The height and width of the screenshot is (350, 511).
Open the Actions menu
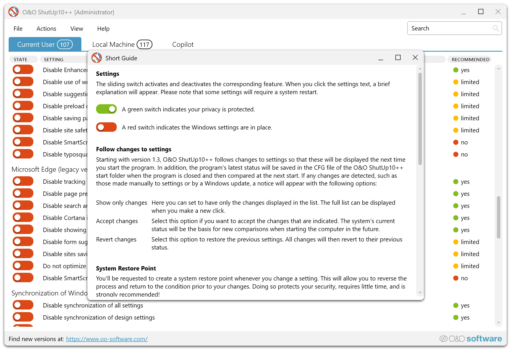click(46, 29)
